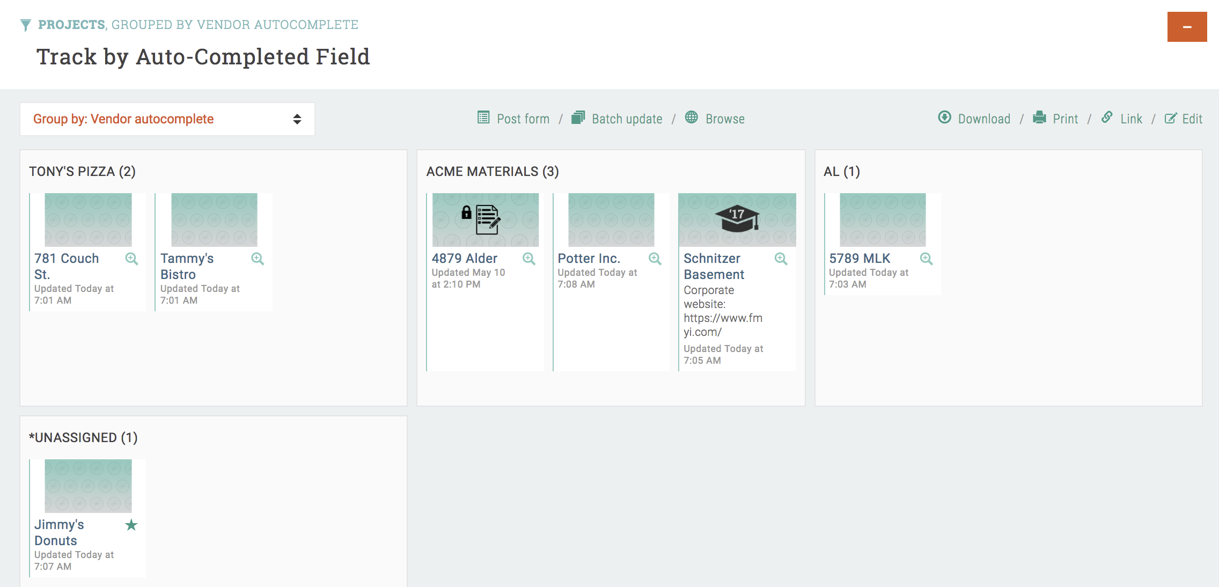1219x587 pixels.
Task: Open the Potter Inc. project
Action: (589, 259)
